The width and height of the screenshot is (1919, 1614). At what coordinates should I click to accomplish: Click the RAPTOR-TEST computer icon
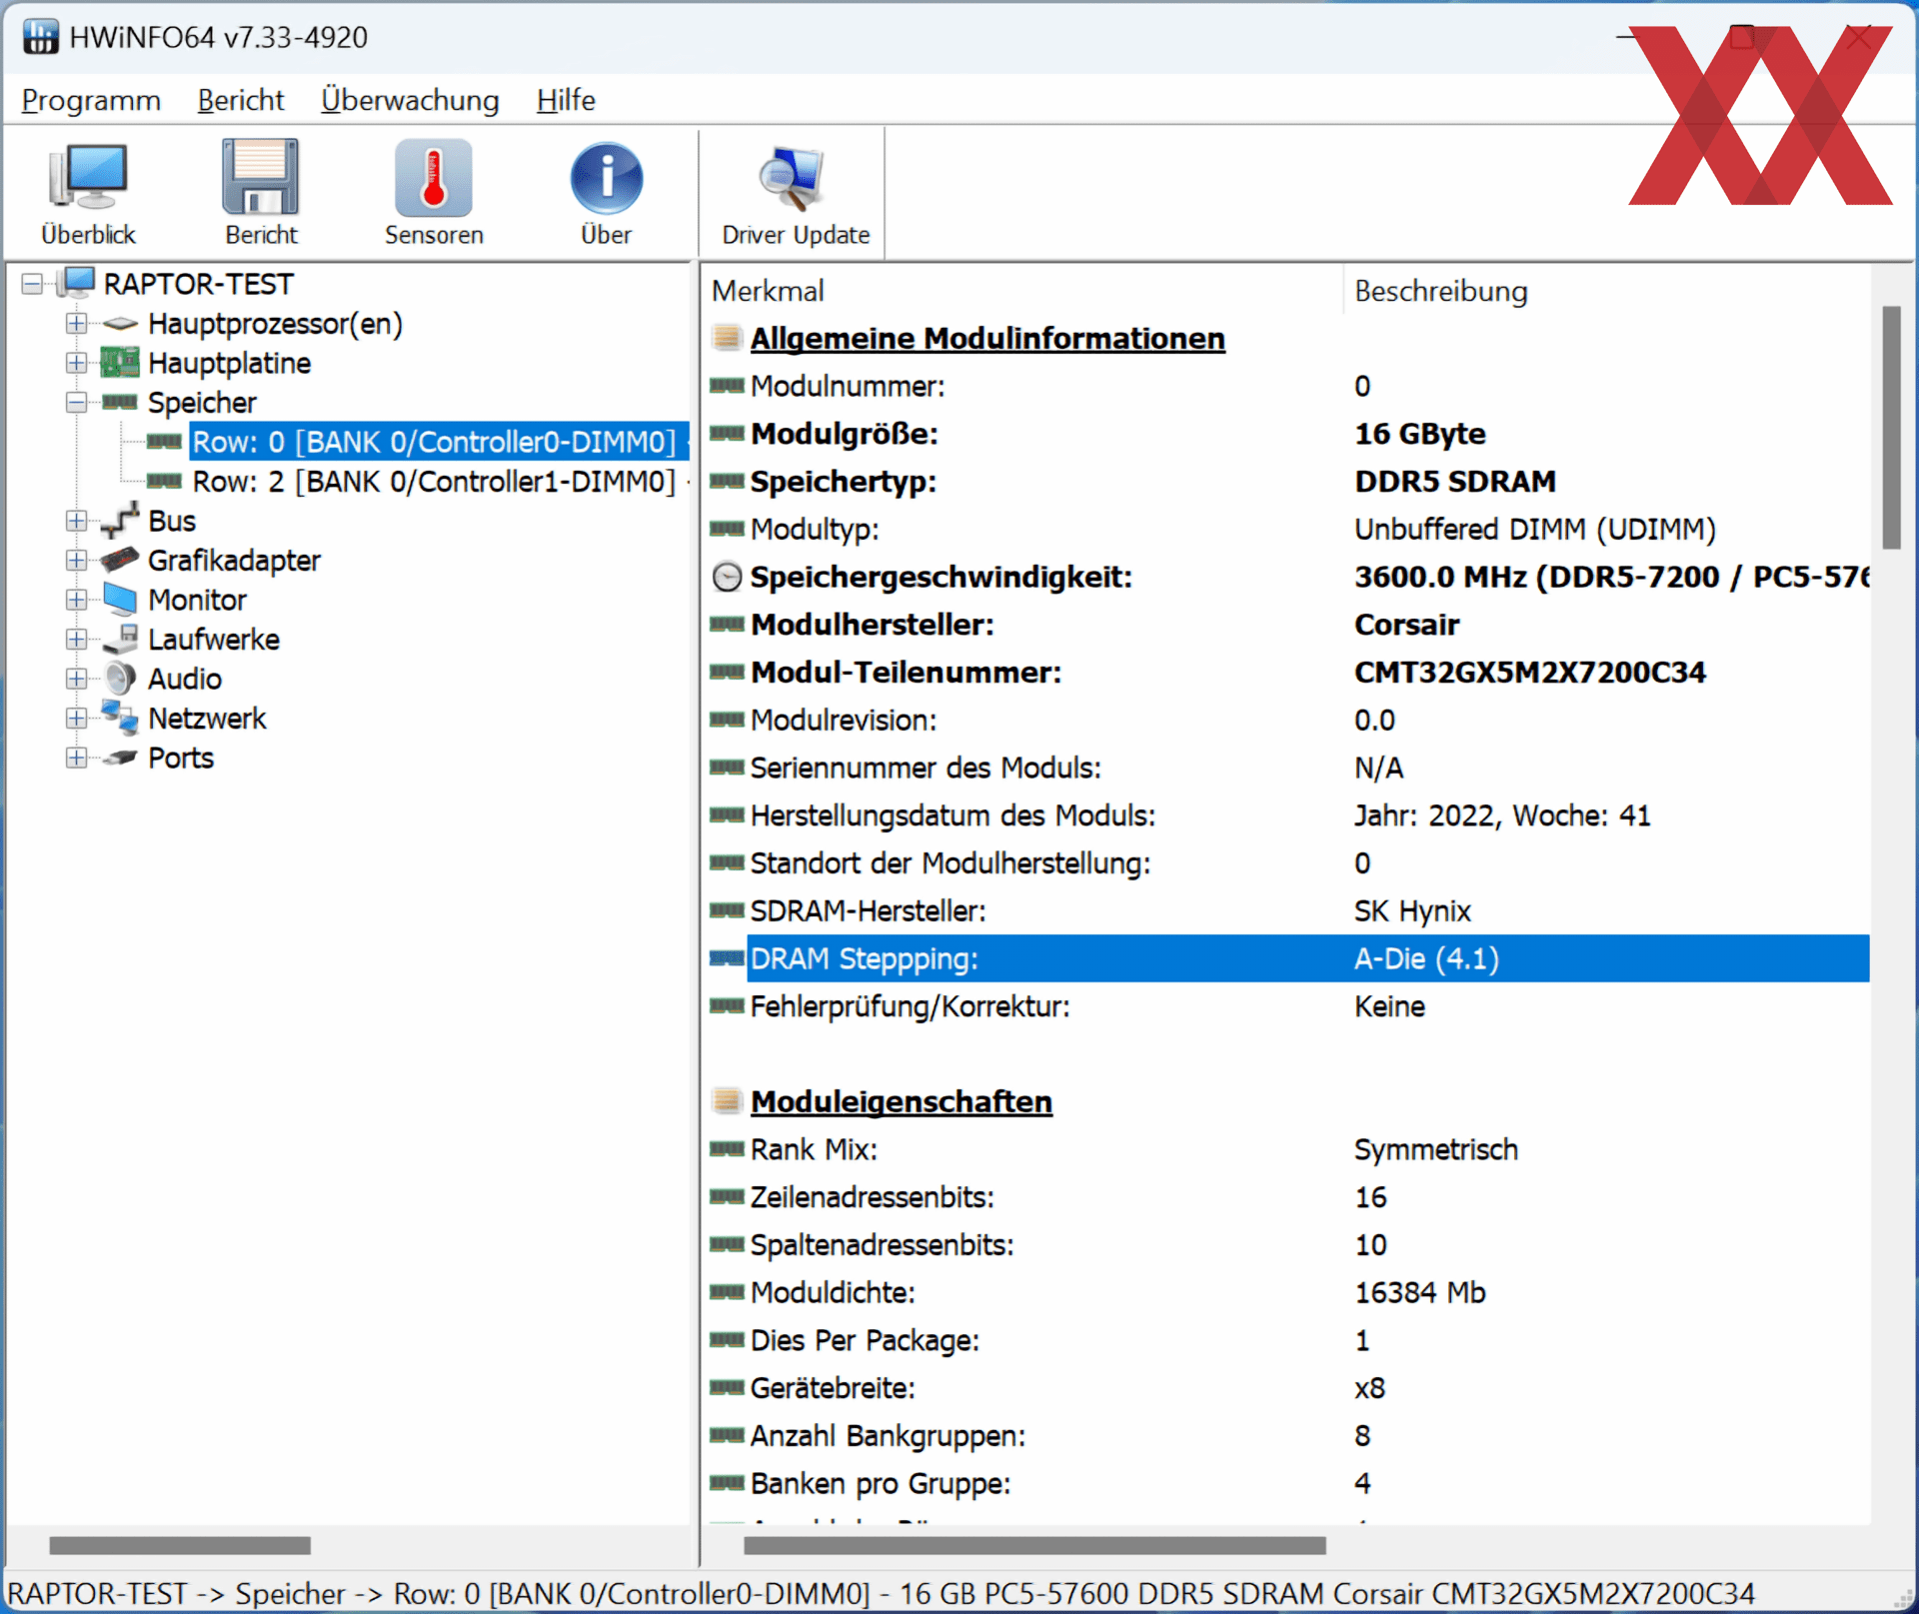click(x=77, y=283)
